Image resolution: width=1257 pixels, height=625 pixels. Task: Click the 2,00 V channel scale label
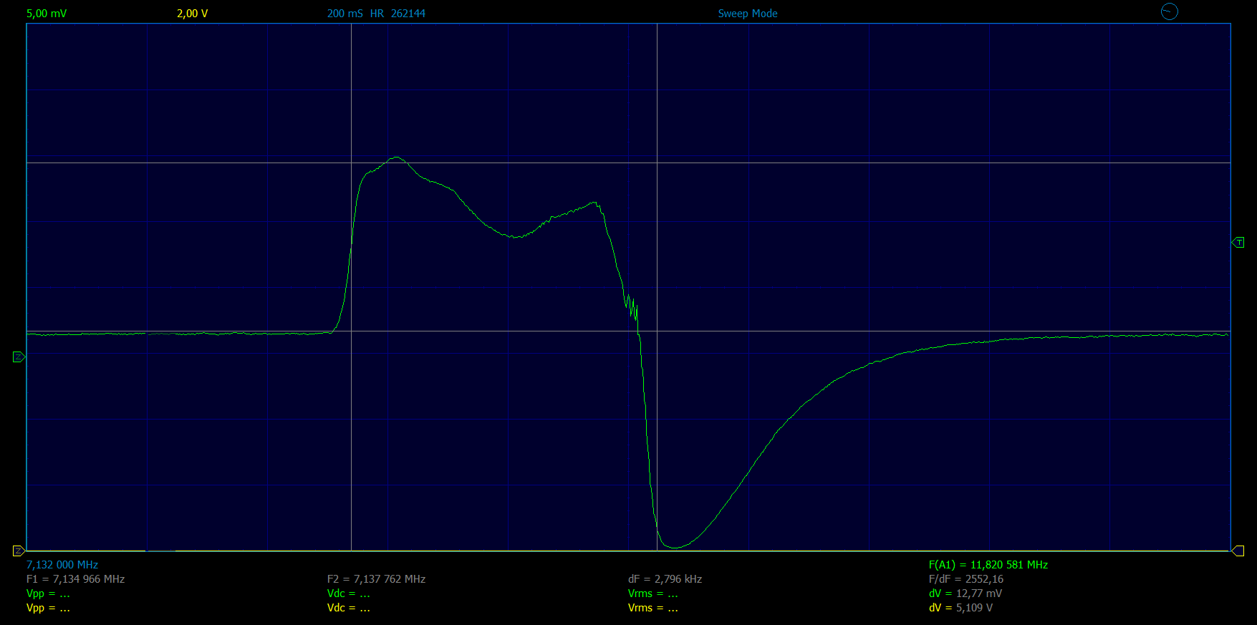point(193,14)
